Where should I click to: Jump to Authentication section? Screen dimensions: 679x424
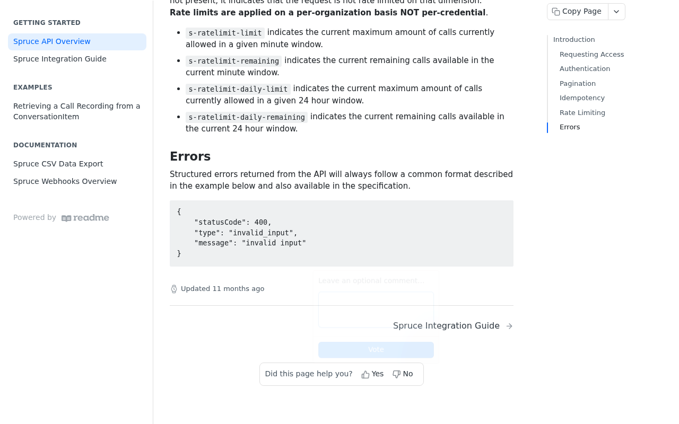tap(585, 69)
